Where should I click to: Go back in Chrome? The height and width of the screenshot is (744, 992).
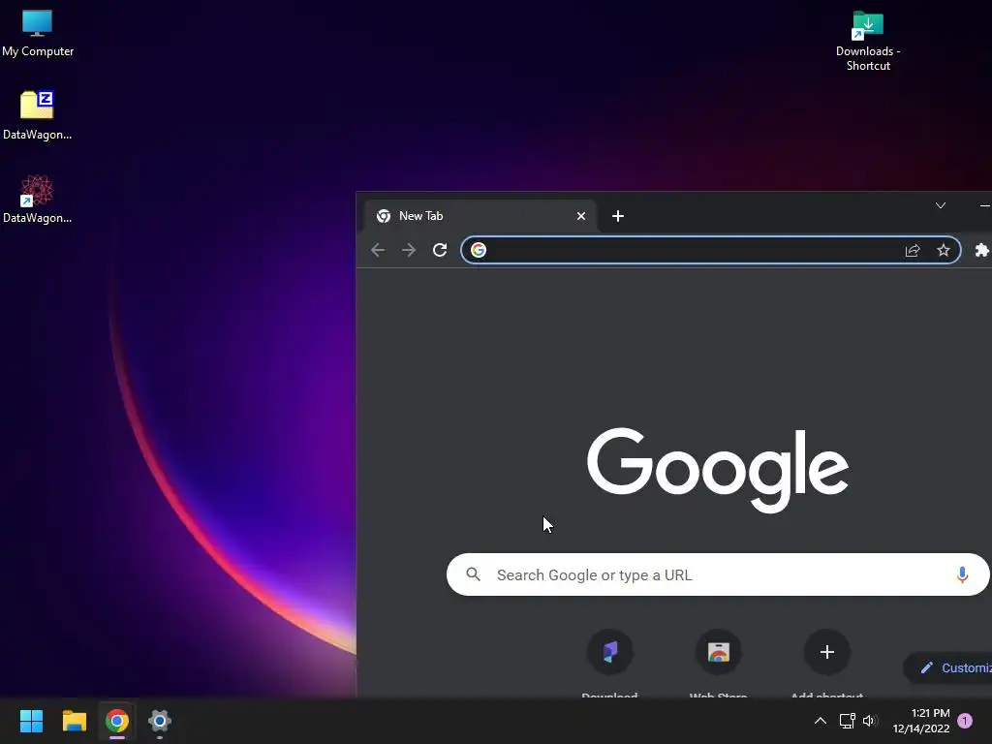[378, 250]
